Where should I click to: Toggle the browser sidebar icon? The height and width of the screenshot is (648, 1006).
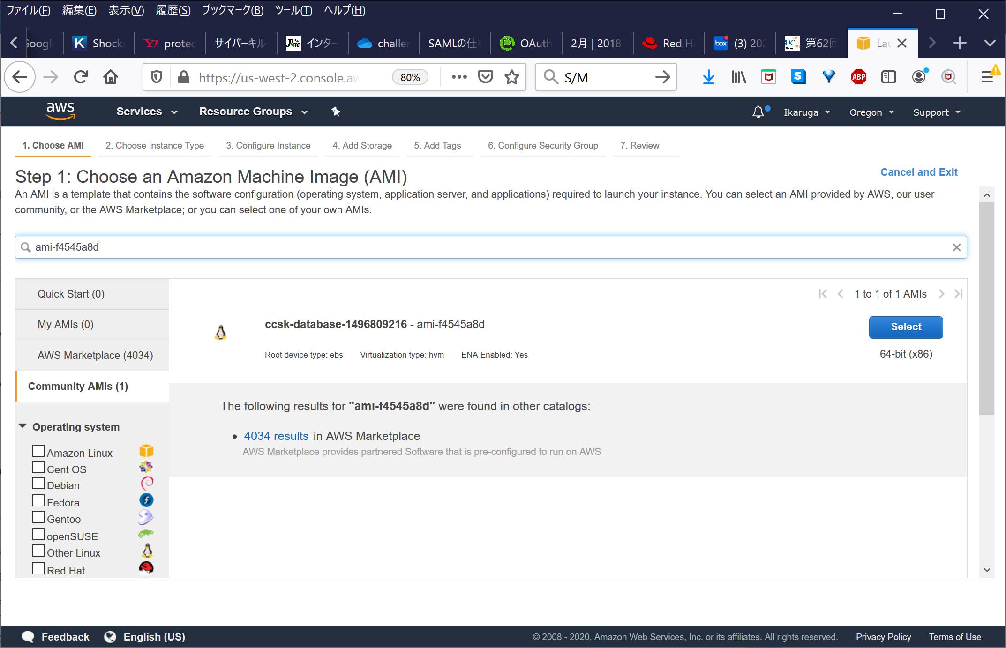[x=888, y=77]
